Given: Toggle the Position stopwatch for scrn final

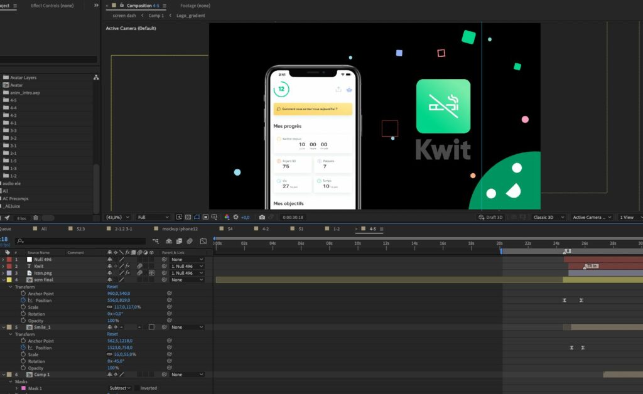Looking at the screenshot, I should click(x=23, y=301).
